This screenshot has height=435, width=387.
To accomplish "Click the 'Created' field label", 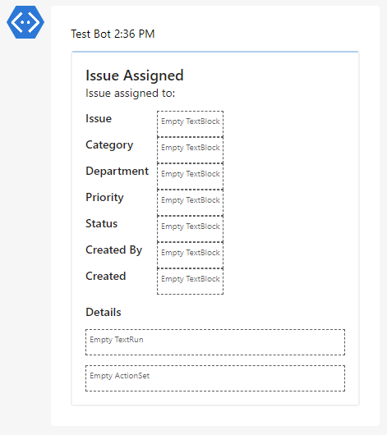I will coord(105,276).
